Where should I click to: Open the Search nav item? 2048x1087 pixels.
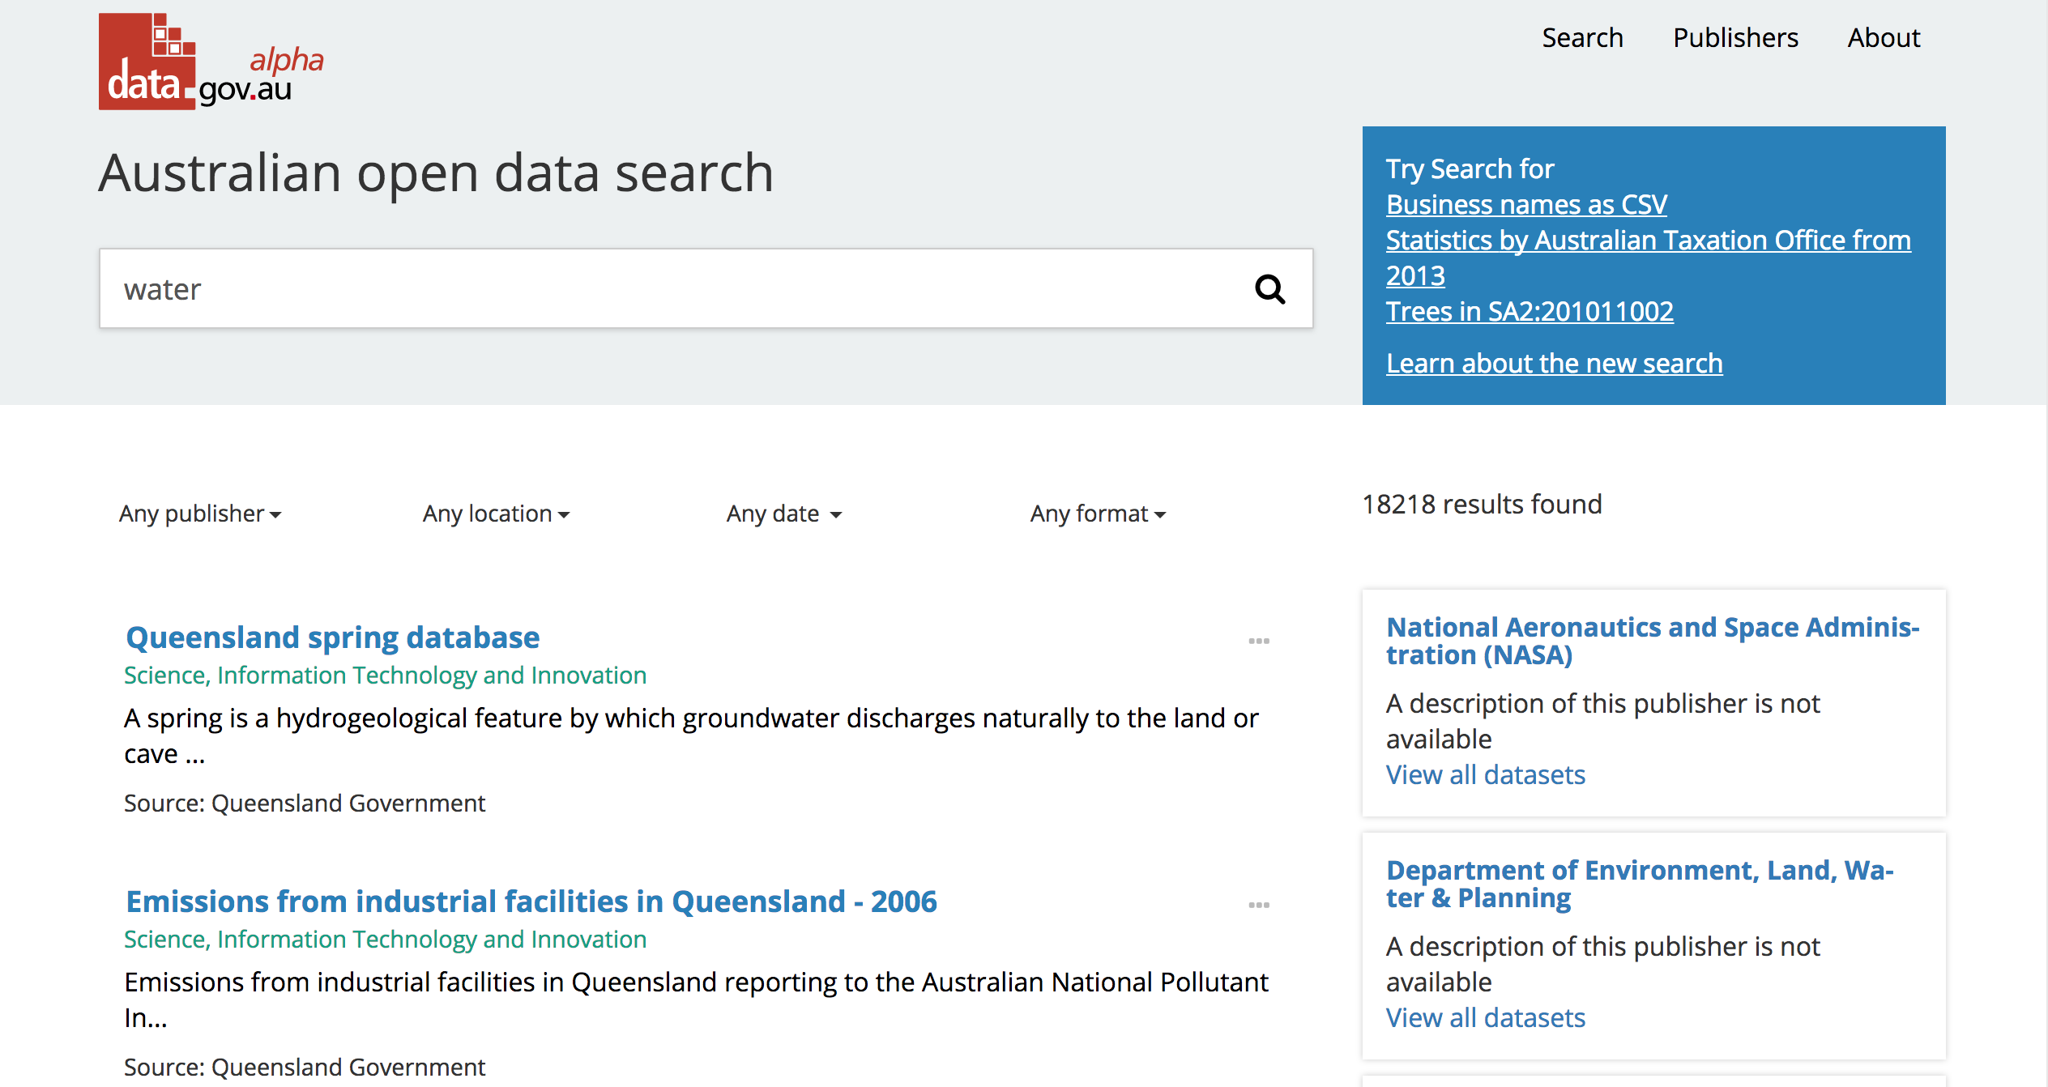click(1582, 38)
